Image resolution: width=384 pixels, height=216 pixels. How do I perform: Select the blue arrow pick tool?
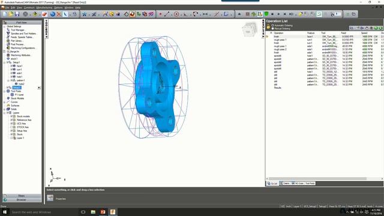(x=65, y=14)
